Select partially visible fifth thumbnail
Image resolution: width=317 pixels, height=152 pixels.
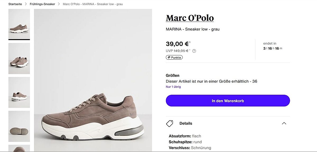point(19,148)
